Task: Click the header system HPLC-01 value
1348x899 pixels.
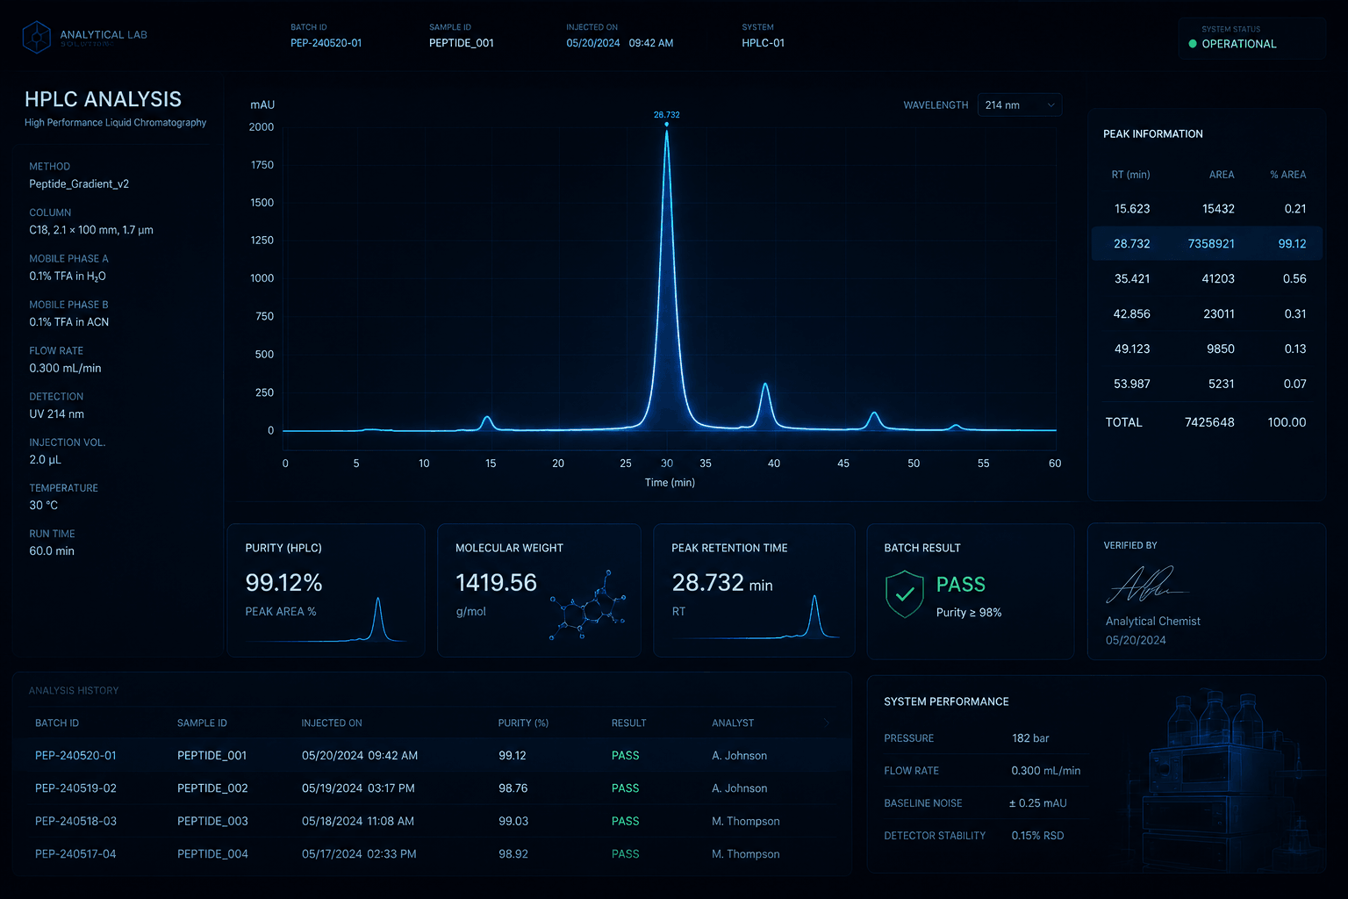Action: [x=763, y=43]
